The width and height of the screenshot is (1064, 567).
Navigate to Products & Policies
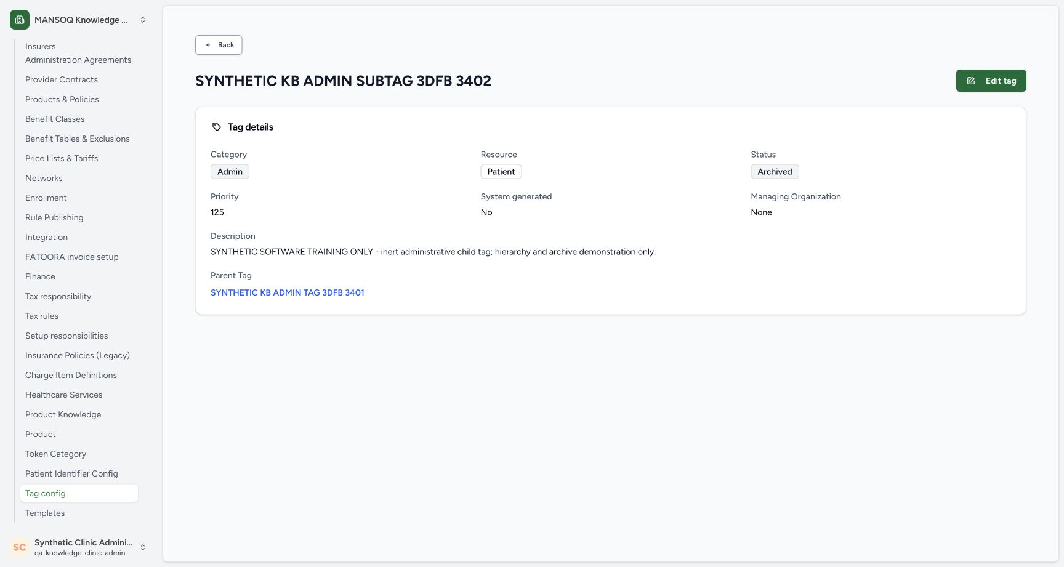coord(62,99)
